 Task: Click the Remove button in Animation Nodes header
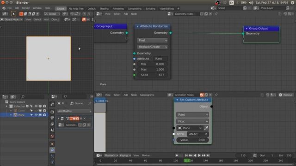[x=286, y=95]
